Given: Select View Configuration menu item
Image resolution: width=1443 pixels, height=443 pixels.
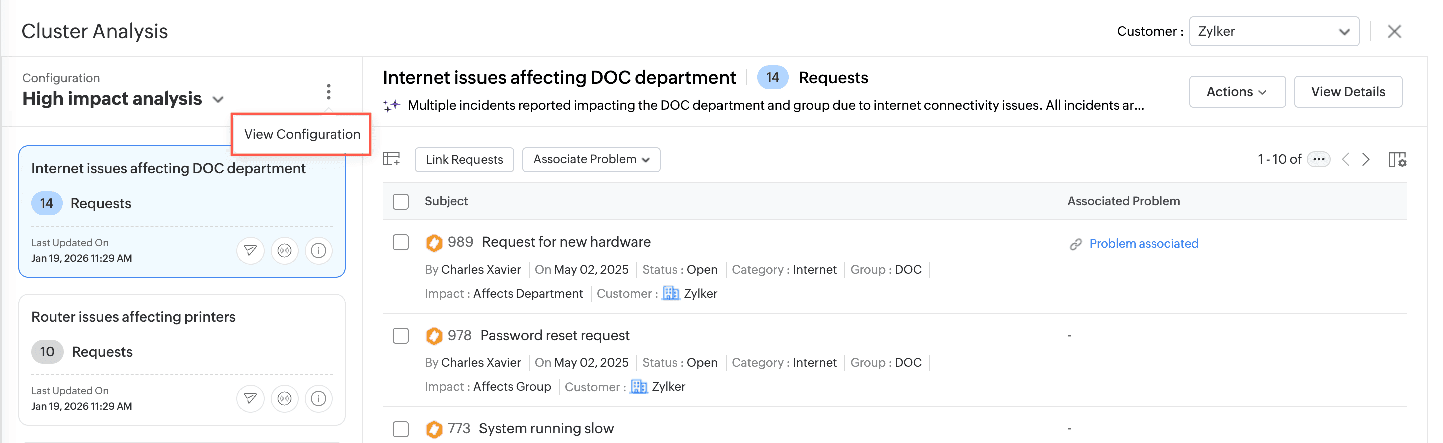Looking at the screenshot, I should [x=302, y=134].
